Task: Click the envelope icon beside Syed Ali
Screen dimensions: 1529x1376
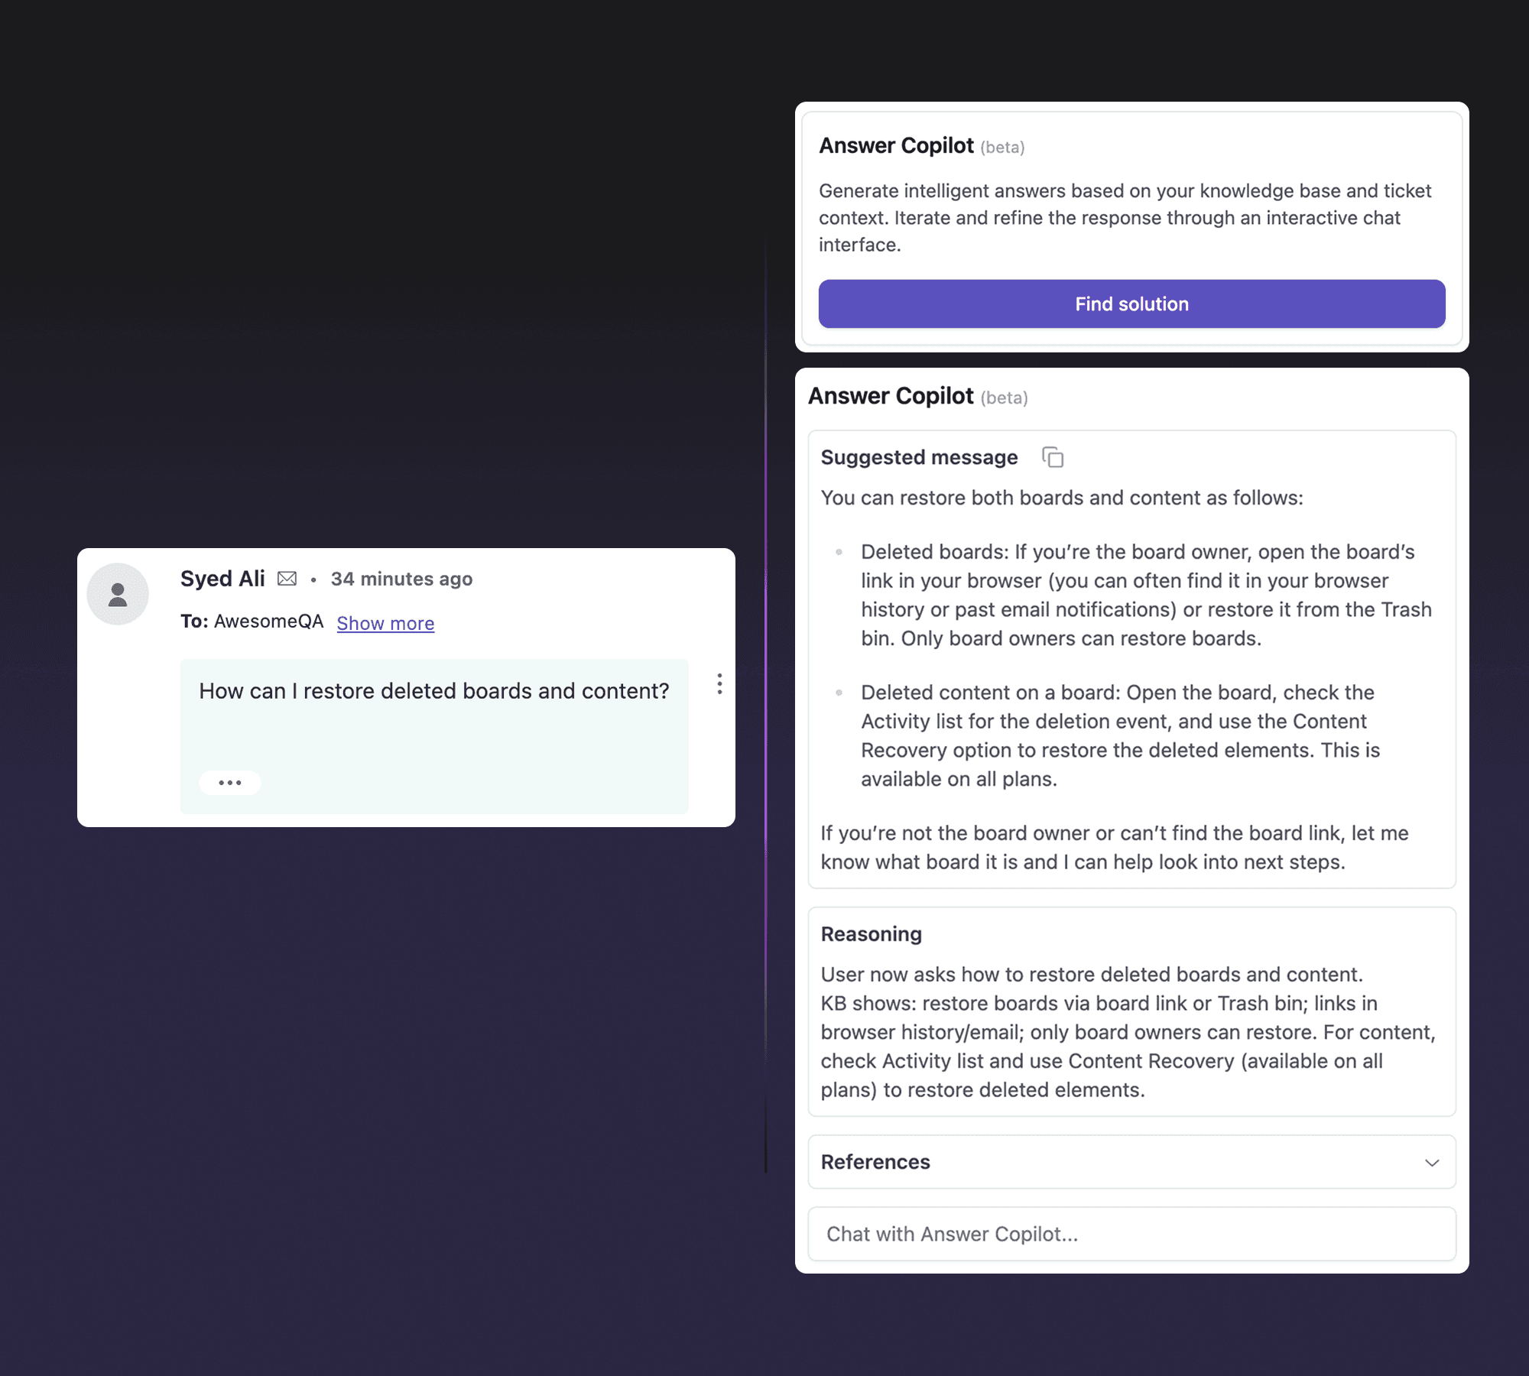Action: (x=287, y=578)
